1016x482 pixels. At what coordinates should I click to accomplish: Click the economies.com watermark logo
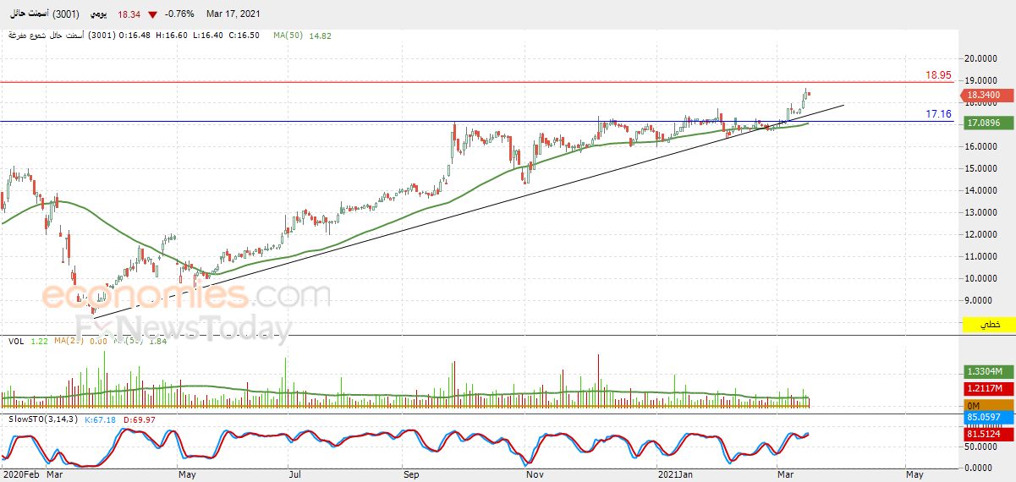(186, 297)
